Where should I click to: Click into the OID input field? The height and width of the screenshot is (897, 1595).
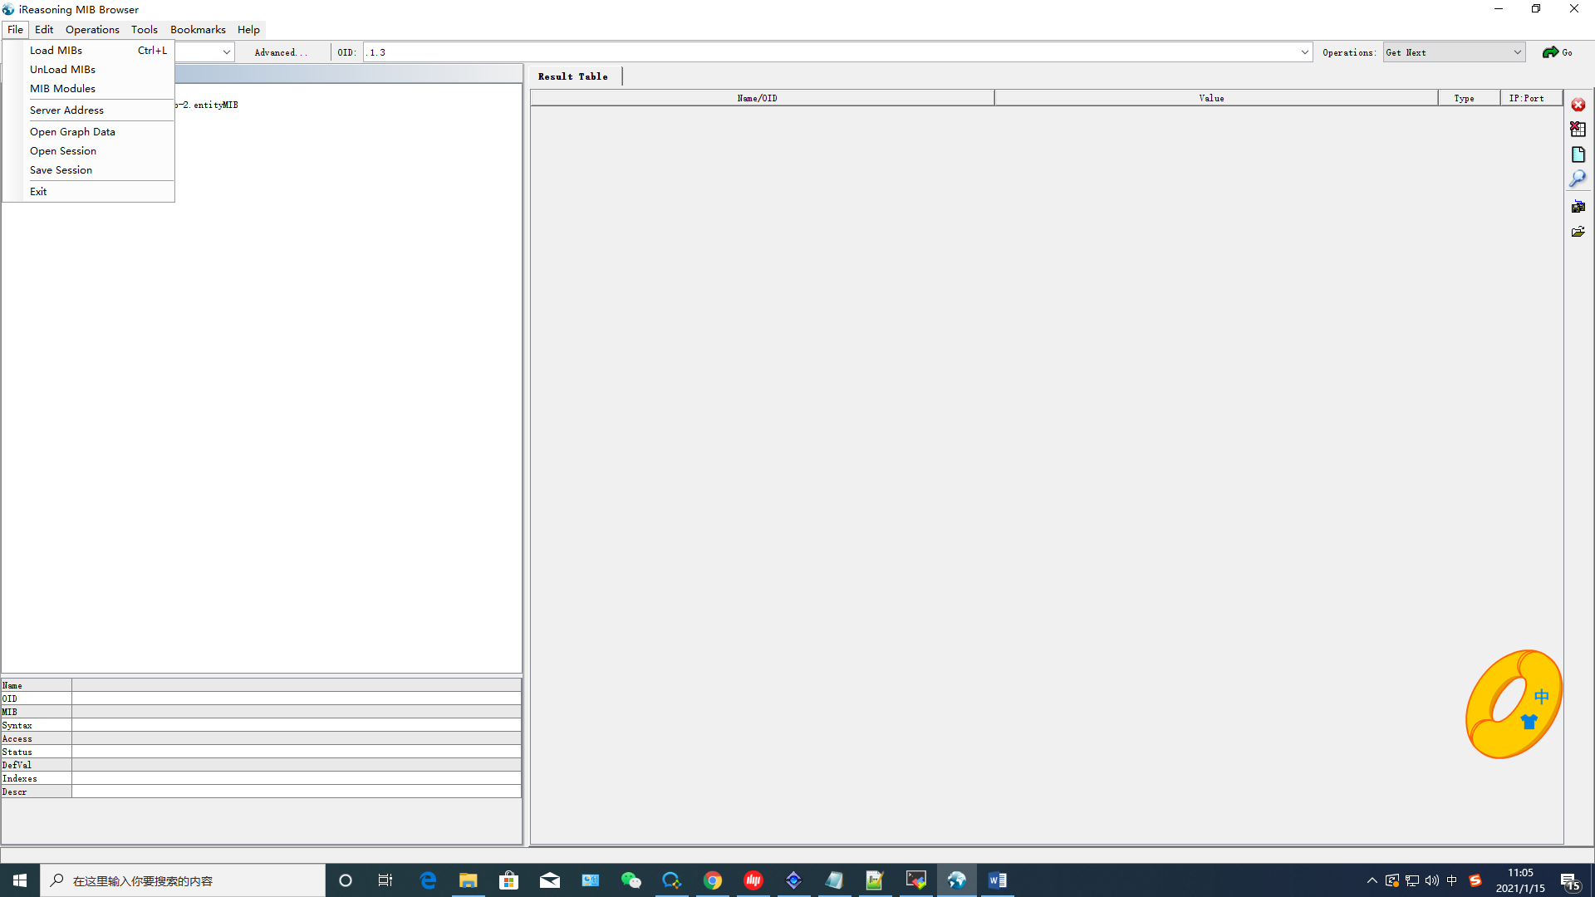point(831,52)
